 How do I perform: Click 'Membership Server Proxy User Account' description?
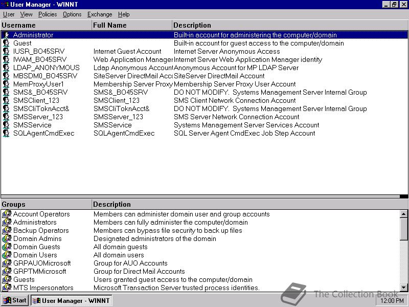(235, 84)
